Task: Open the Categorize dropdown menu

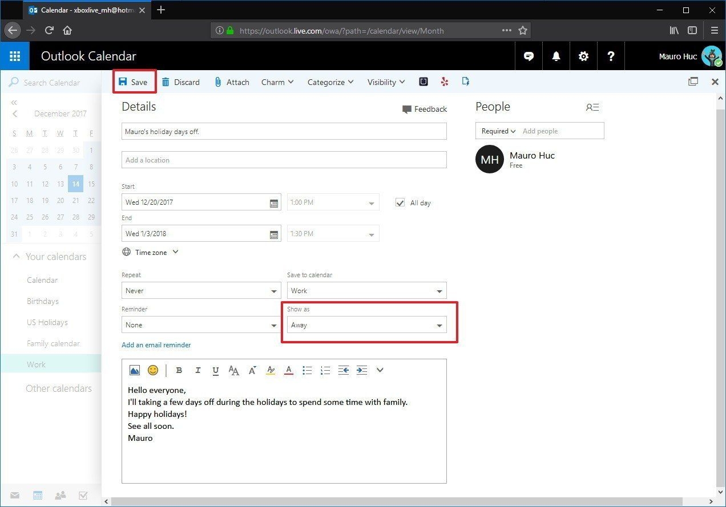Action: tap(330, 82)
